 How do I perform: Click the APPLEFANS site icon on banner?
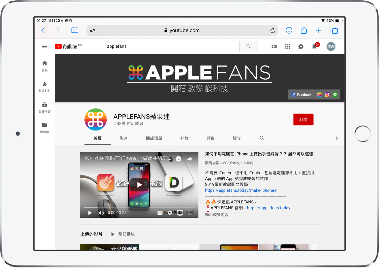click(319, 95)
